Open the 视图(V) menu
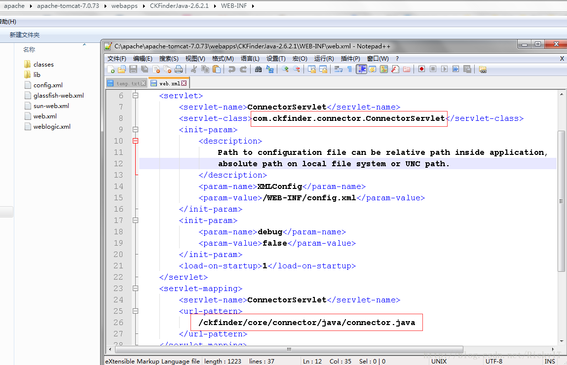The height and width of the screenshot is (365, 567). point(195,59)
